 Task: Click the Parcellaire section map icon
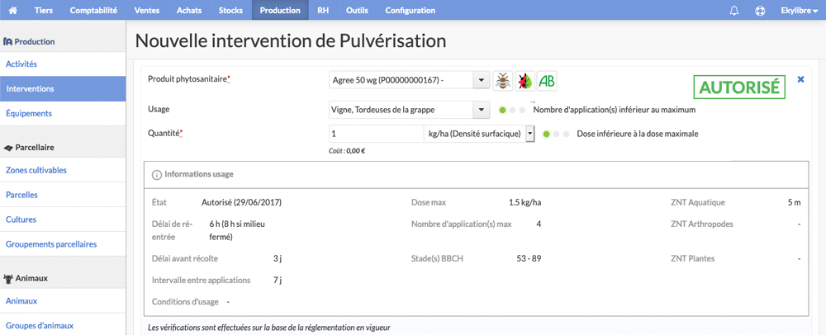click(8, 148)
